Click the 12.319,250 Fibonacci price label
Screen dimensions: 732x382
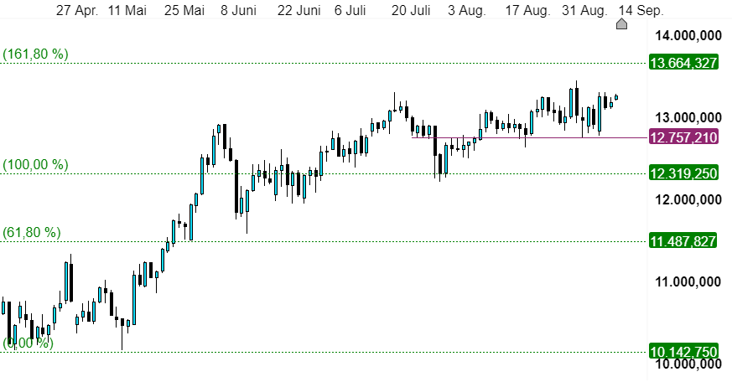pos(683,173)
